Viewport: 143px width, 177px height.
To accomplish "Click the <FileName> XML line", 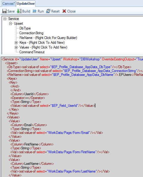I will click(x=75, y=75).
